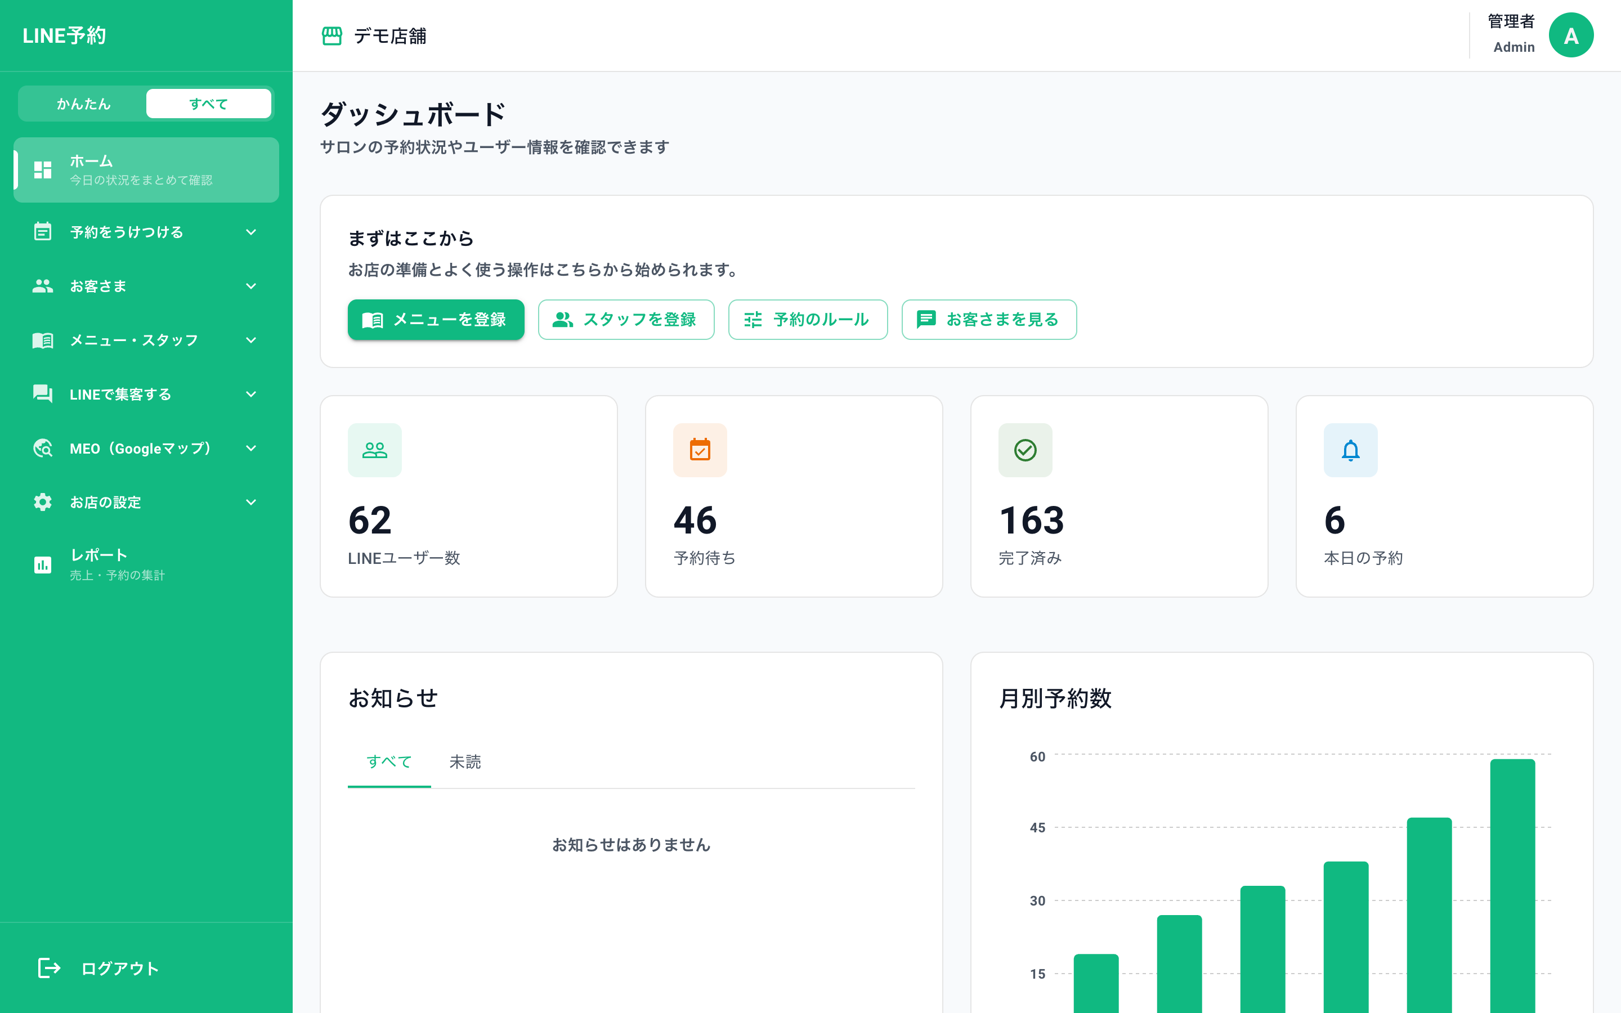Click the 46 予約待ち value

[x=695, y=521]
